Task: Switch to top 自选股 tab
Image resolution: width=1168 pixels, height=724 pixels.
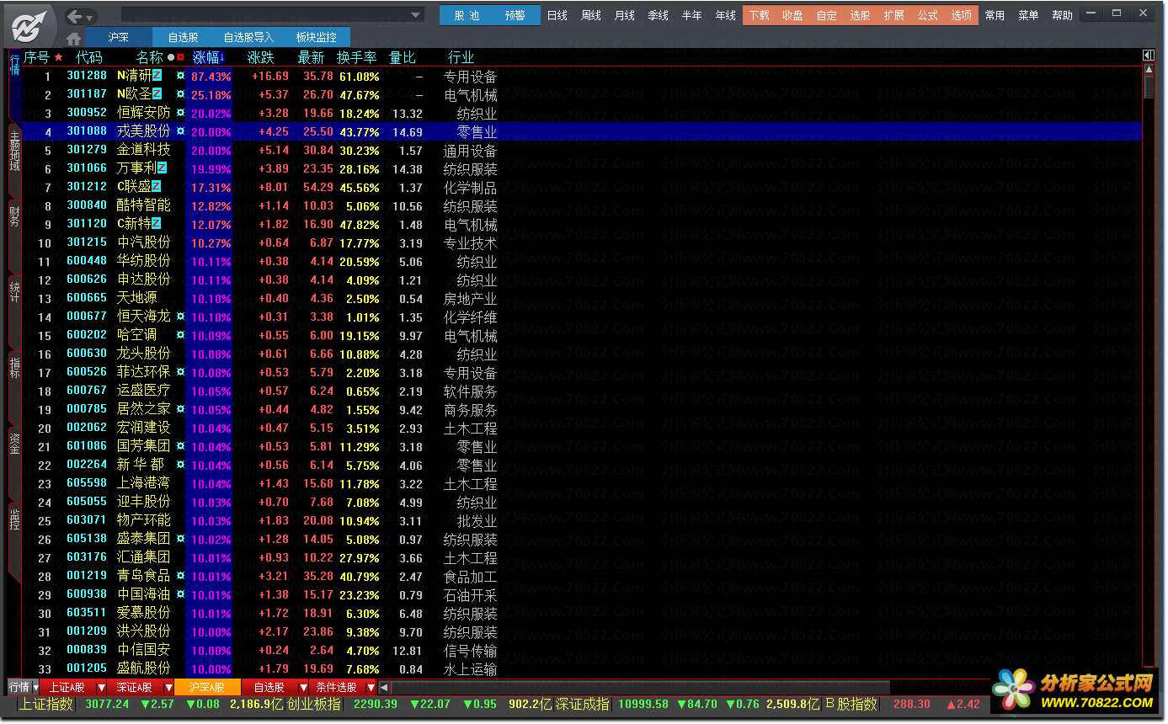Action: pos(184,37)
